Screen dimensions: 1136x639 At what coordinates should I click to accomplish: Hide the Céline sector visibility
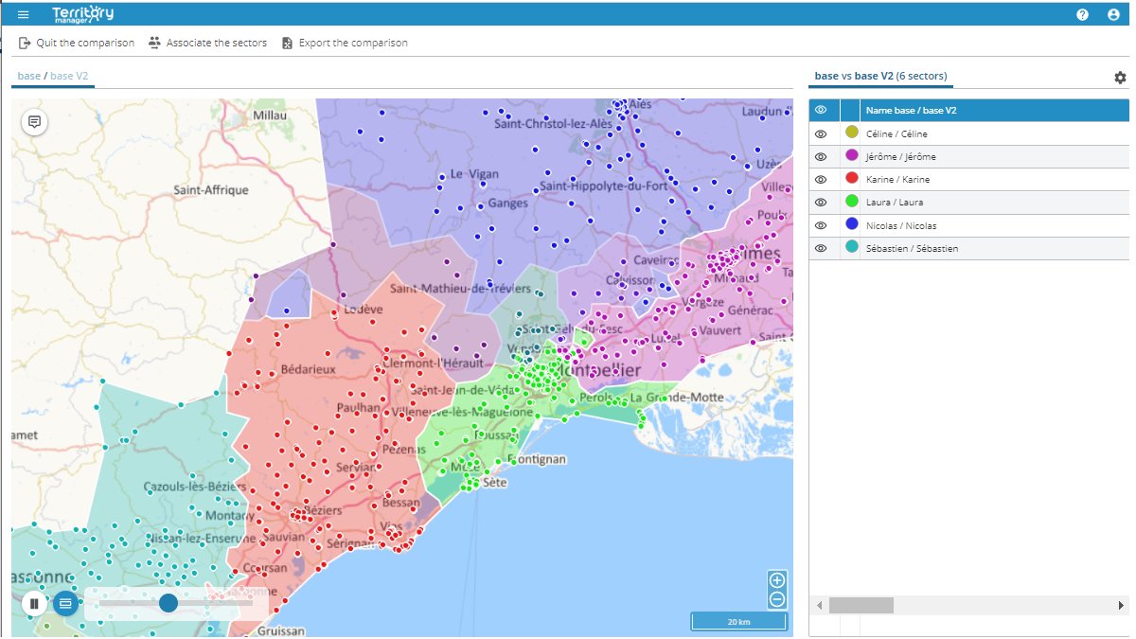coord(821,133)
